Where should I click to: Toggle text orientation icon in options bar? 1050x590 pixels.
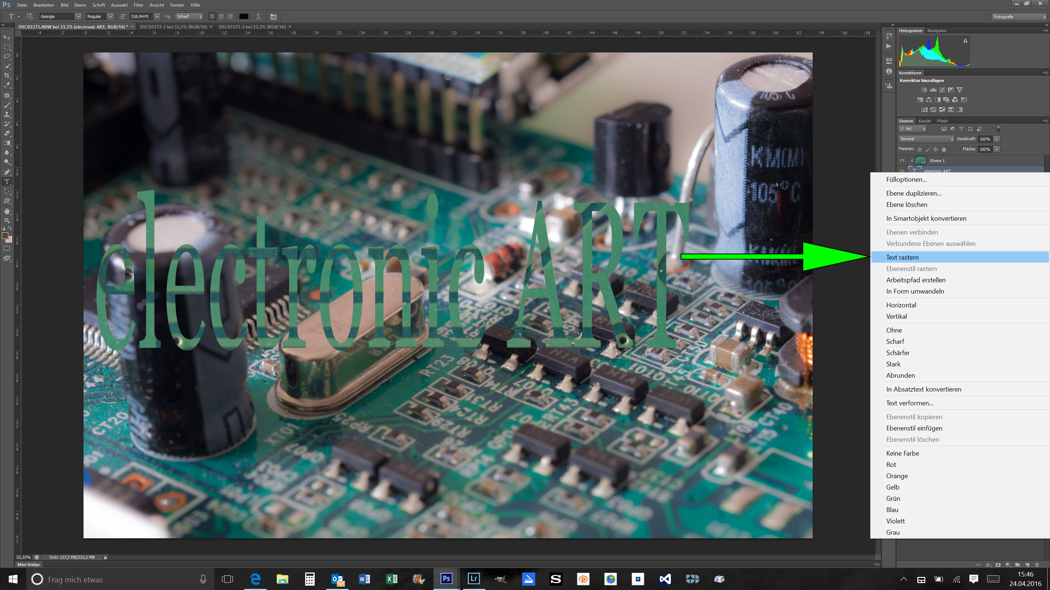click(29, 17)
